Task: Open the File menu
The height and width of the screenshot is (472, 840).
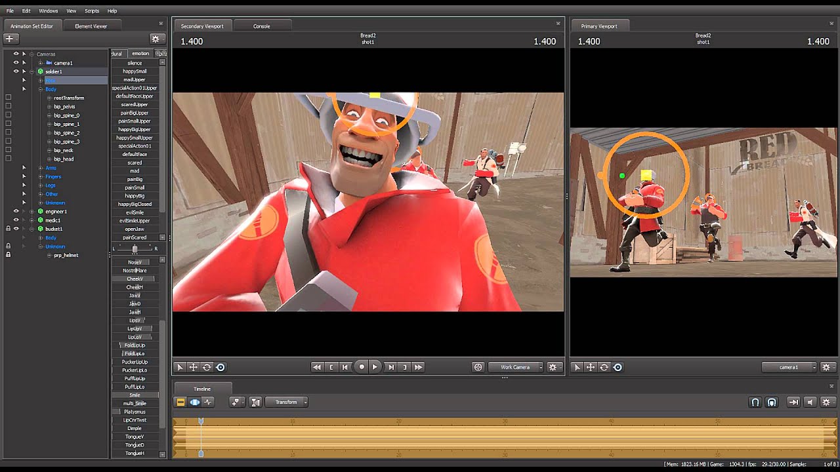Action: coord(10,11)
